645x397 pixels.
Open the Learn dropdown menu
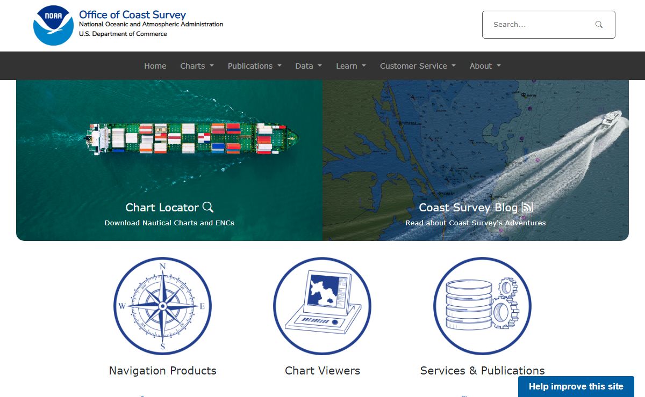[x=351, y=66]
